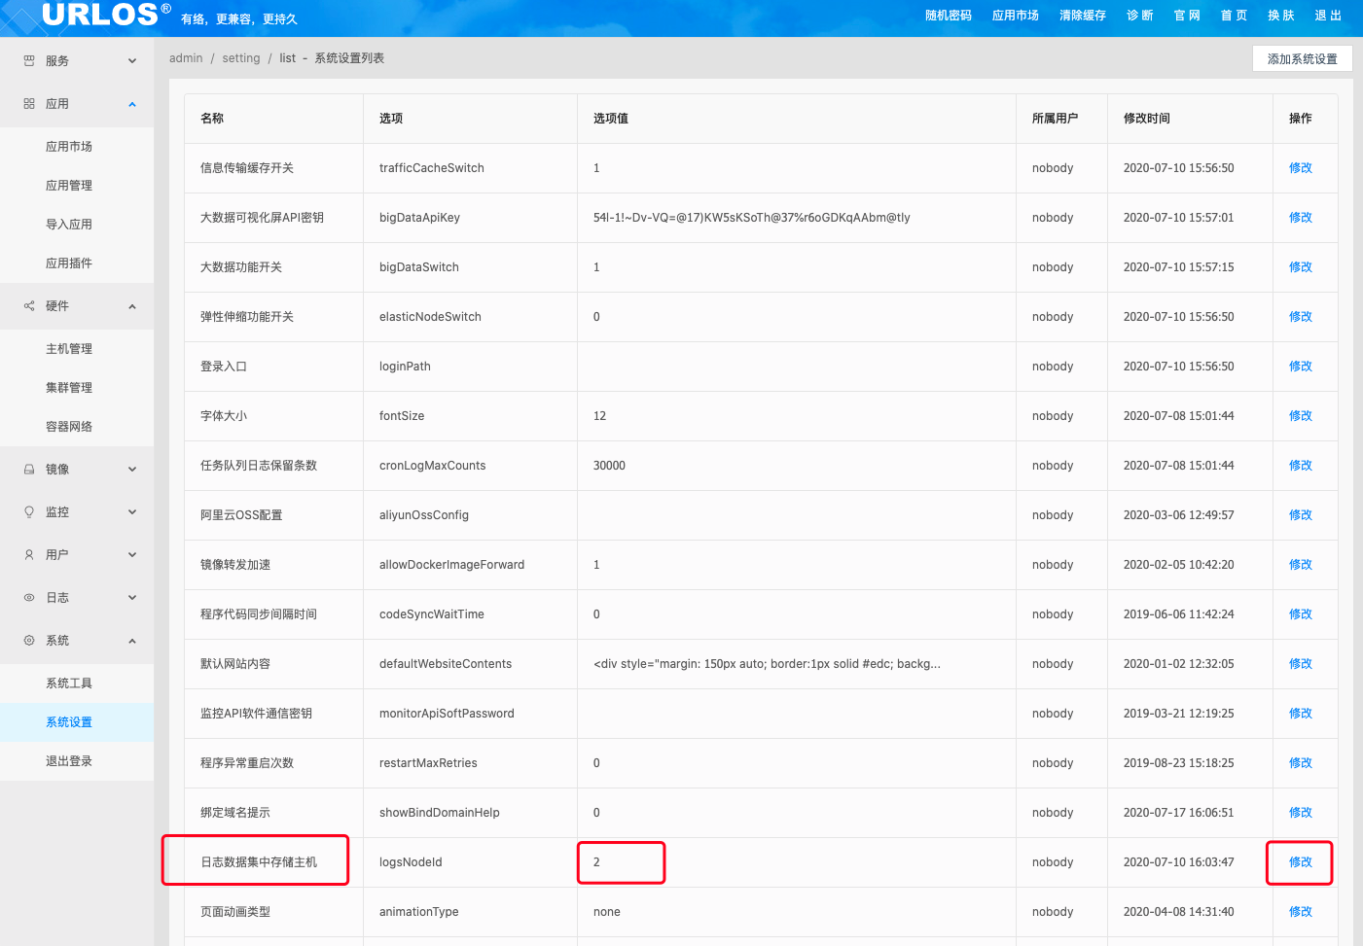Open 系统工具 from sidebar
The image size is (1363, 946).
tap(69, 683)
